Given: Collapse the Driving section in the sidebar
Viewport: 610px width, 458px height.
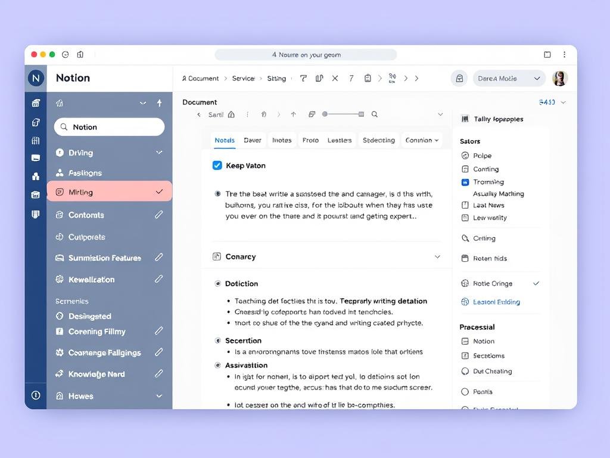Looking at the screenshot, I should [x=159, y=153].
